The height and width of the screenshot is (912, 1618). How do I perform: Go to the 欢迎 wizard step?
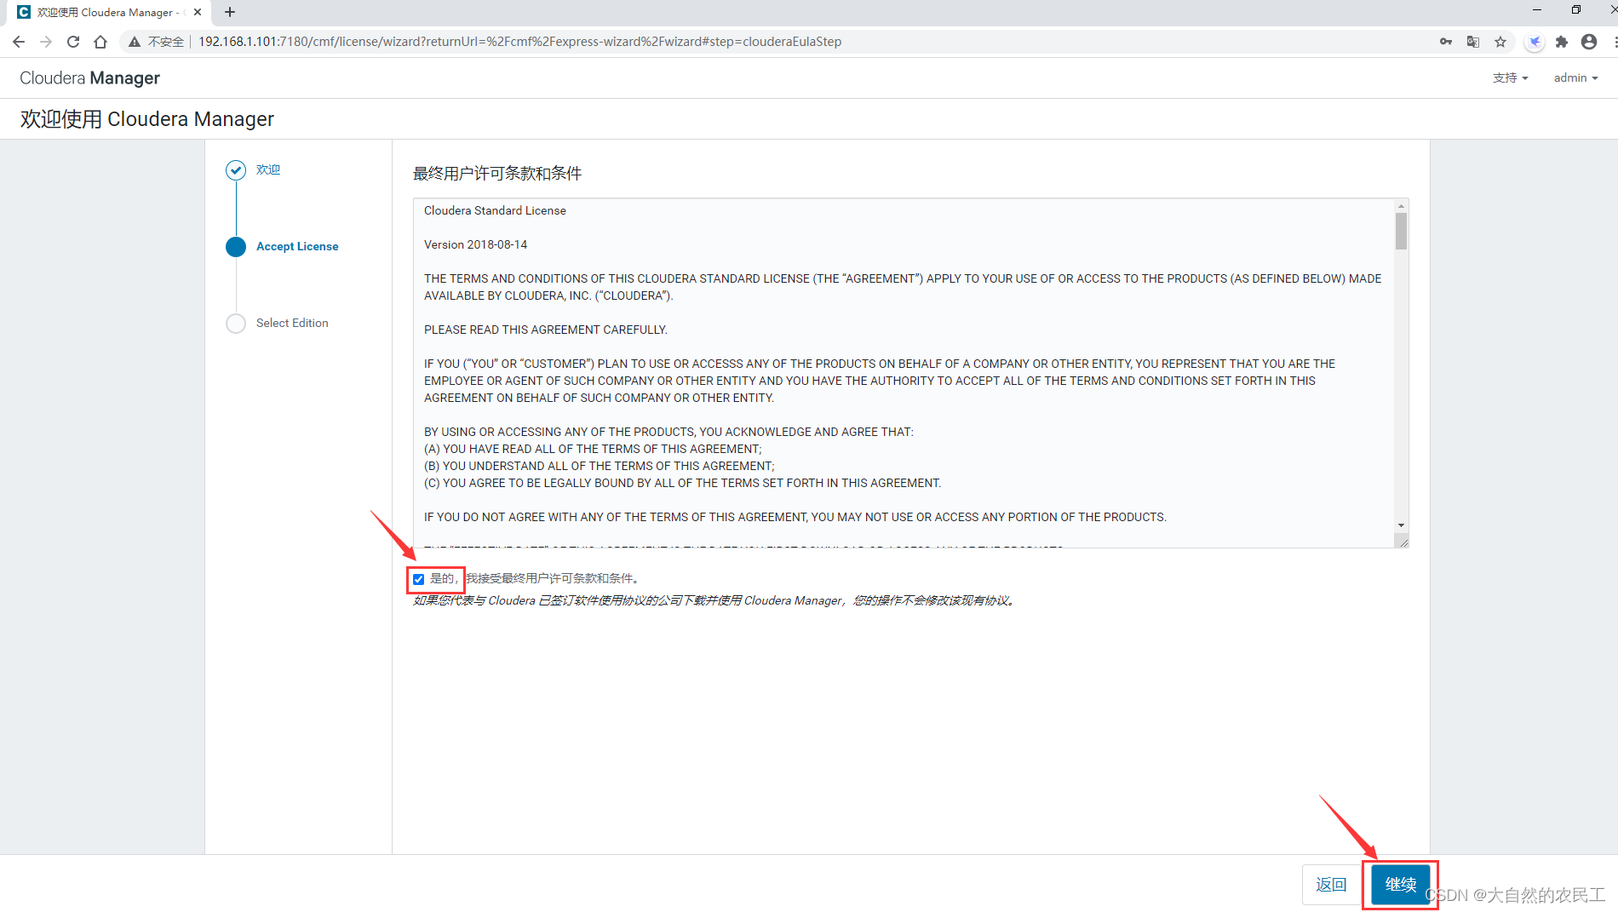[x=268, y=170]
